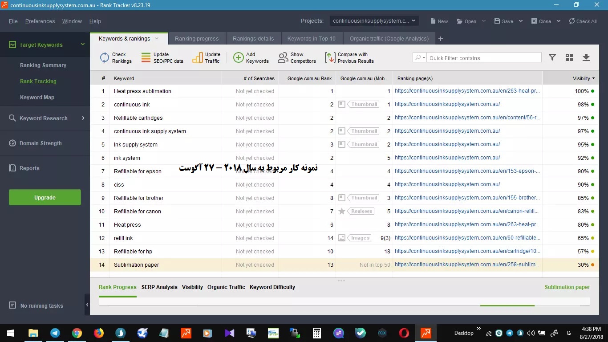Open ranking page link for Heat press sublimation

[x=467, y=91]
